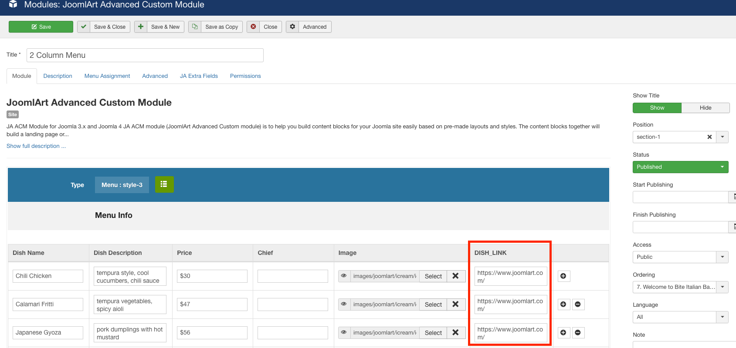Add a row after Chili Chicken
The width and height of the screenshot is (736, 348).
563,276
